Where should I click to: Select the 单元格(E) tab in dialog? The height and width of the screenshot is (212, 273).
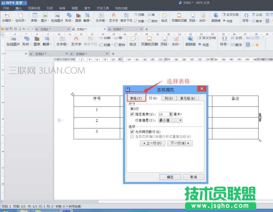tap(188, 98)
